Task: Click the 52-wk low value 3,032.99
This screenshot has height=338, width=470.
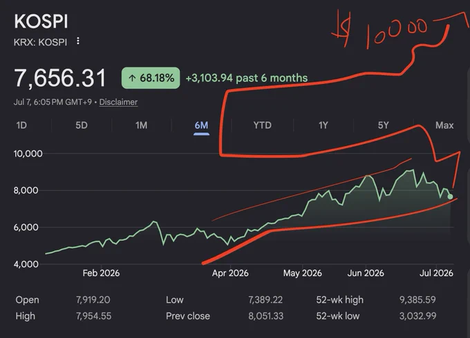Action: 418,316
